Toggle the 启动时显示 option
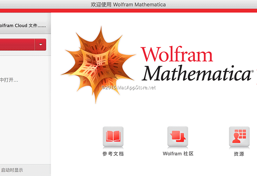Viewport: 257px width, 176px height. 12,170
